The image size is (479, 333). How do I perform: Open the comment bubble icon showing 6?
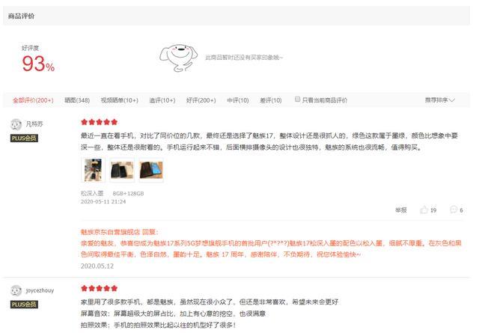[454, 210]
